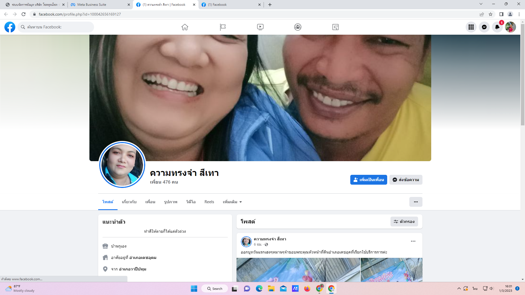
Task: Open the ตัวกรอง posts filter button
Action: [x=404, y=222]
